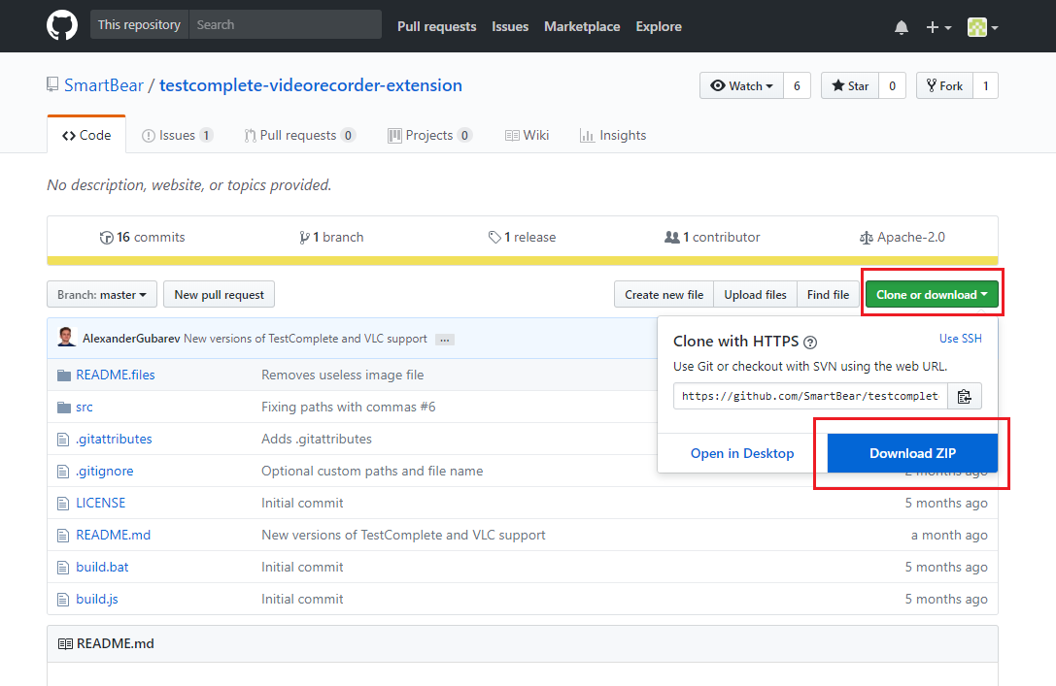The image size is (1056, 686).
Task: Open the plus create-new menu
Action: (x=938, y=27)
